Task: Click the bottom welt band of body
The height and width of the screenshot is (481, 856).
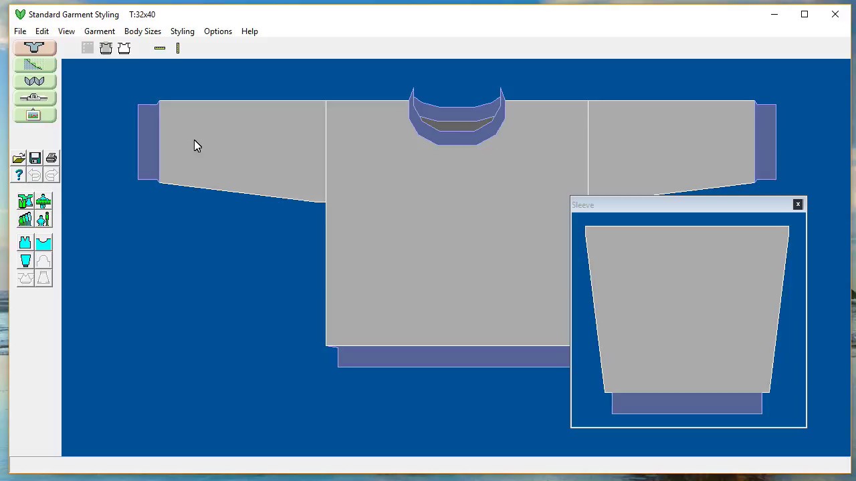Action: pos(453,357)
